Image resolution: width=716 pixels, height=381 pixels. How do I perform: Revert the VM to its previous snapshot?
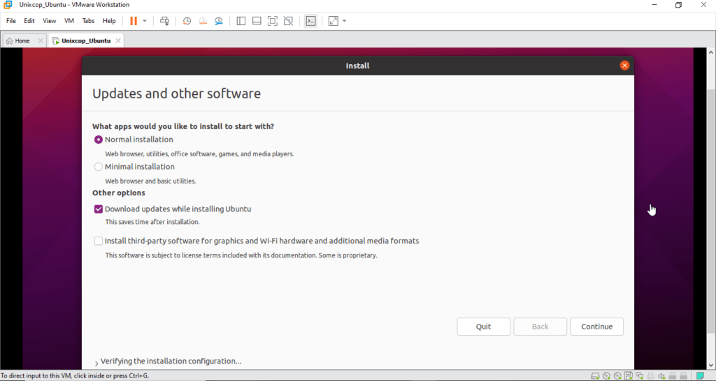click(203, 21)
